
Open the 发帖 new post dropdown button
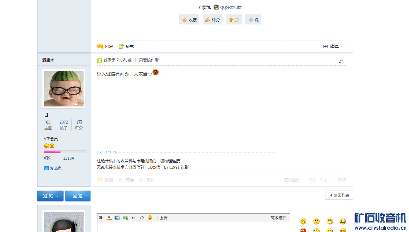coord(50,196)
